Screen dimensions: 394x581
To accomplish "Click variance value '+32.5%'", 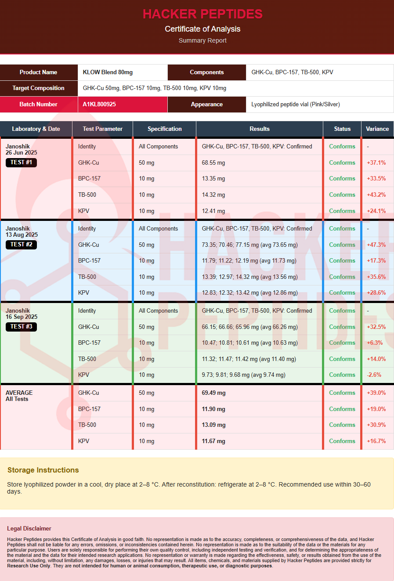I will pyautogui.click(x=376, y=327).
